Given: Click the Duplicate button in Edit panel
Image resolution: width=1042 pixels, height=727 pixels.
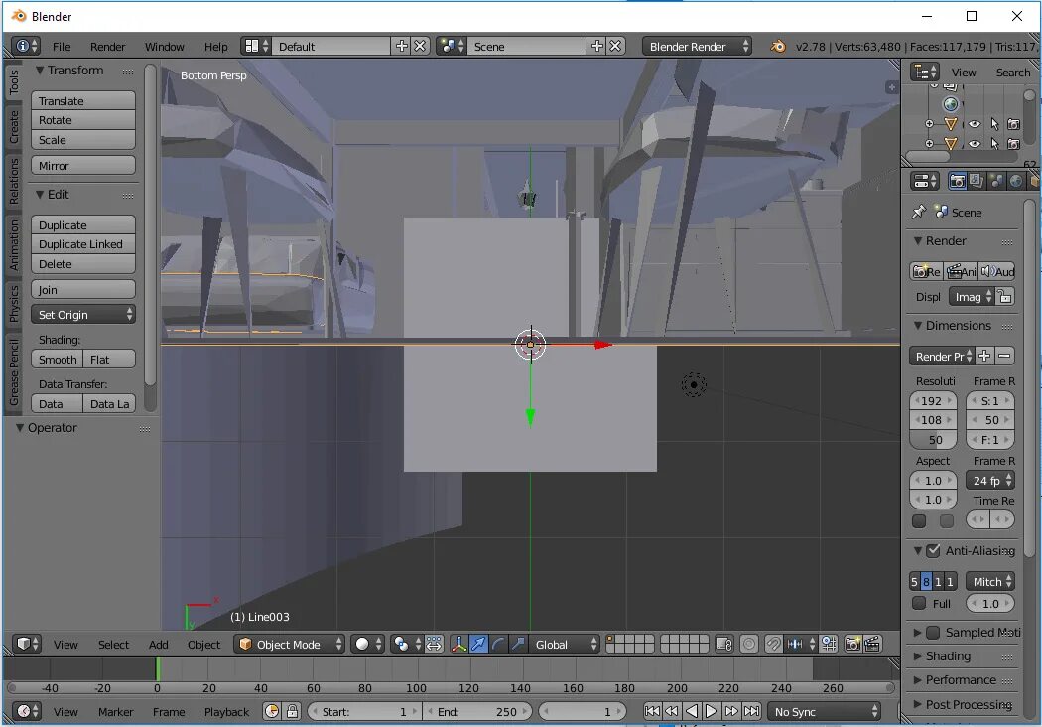Looking at the screenshot, I should tap(82, 224).
